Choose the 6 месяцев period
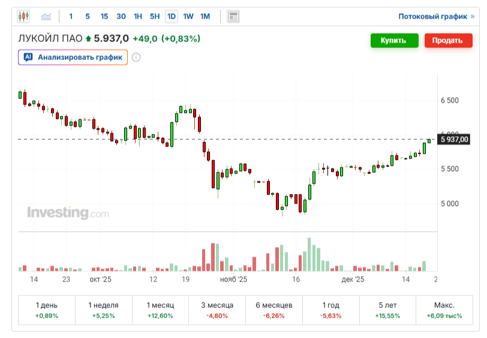The image size is (487, 338). pyautogui.click(x=274, y=310)
